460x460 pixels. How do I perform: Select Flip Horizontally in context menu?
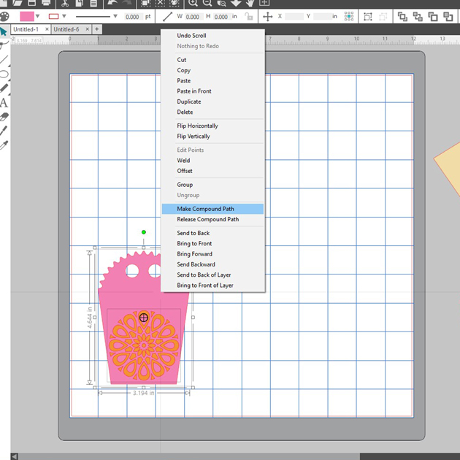point(197,126)
